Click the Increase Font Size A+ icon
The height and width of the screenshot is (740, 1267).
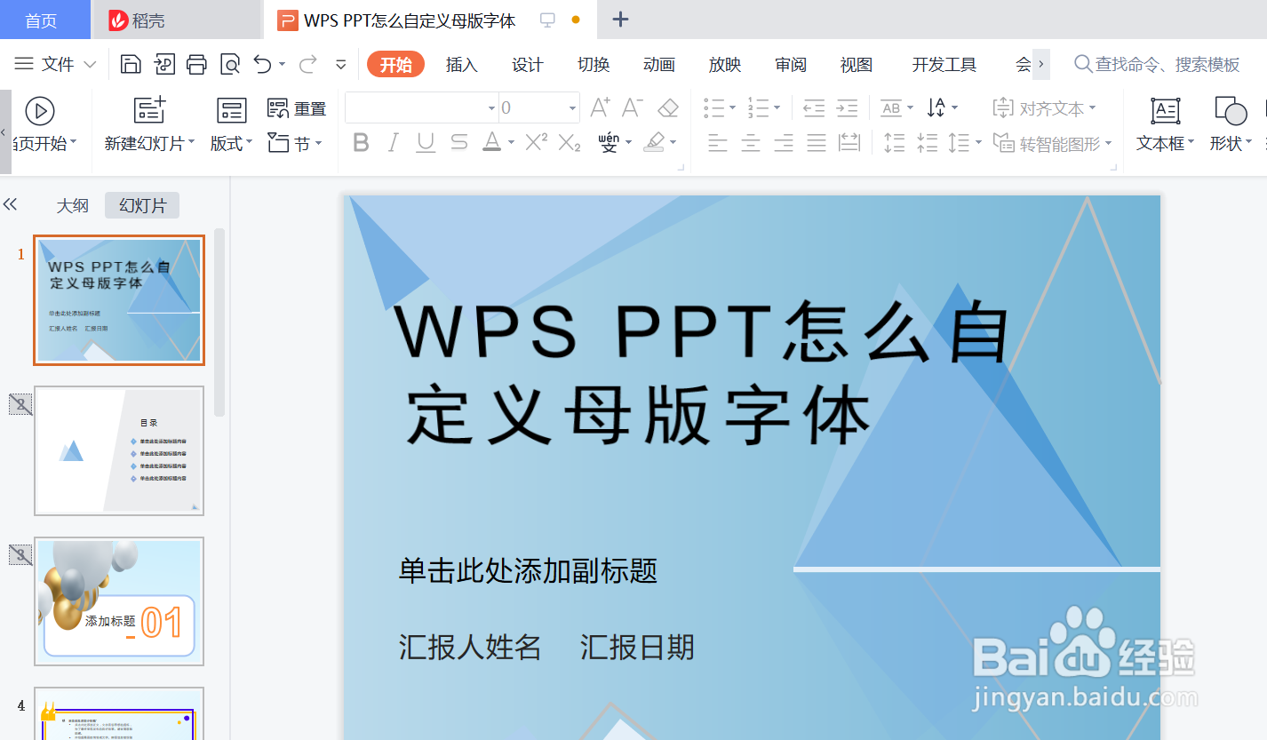tap(601, 107)
